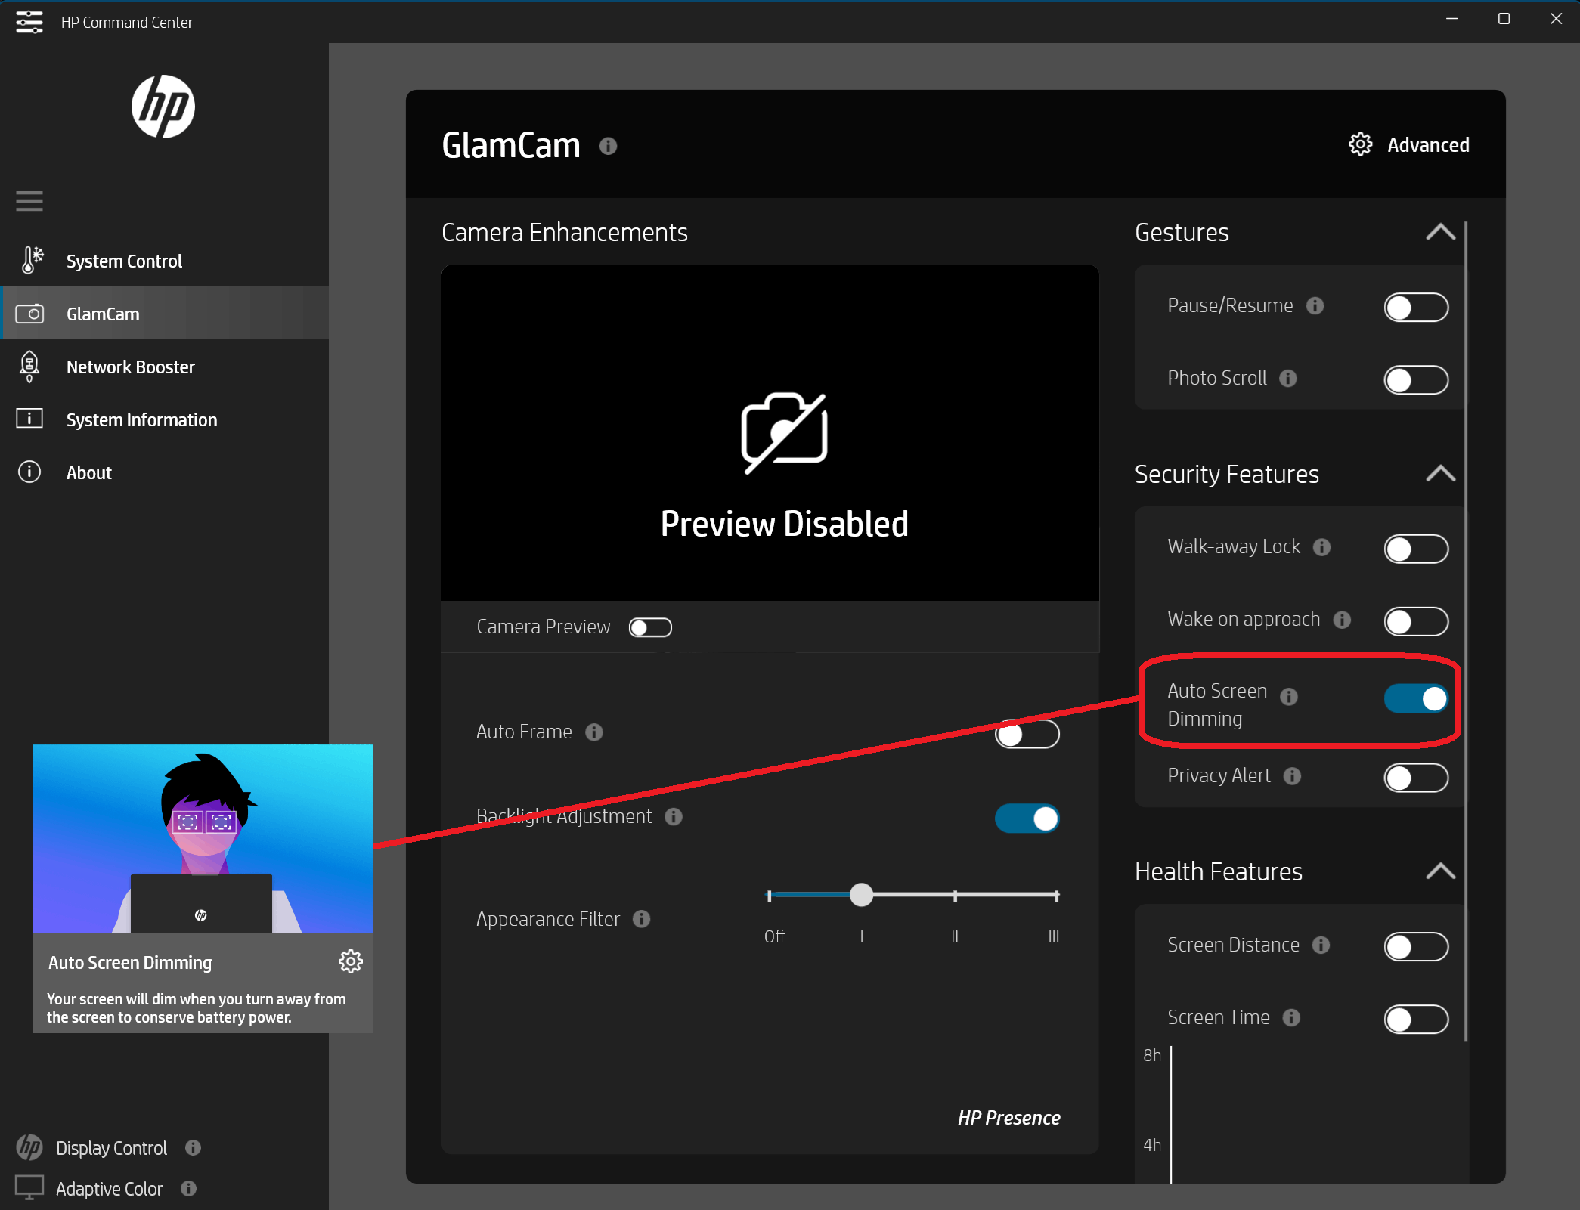Collapse the Security Features section
Viewport: 1580px width, 1210px height.
(1440, 474)
